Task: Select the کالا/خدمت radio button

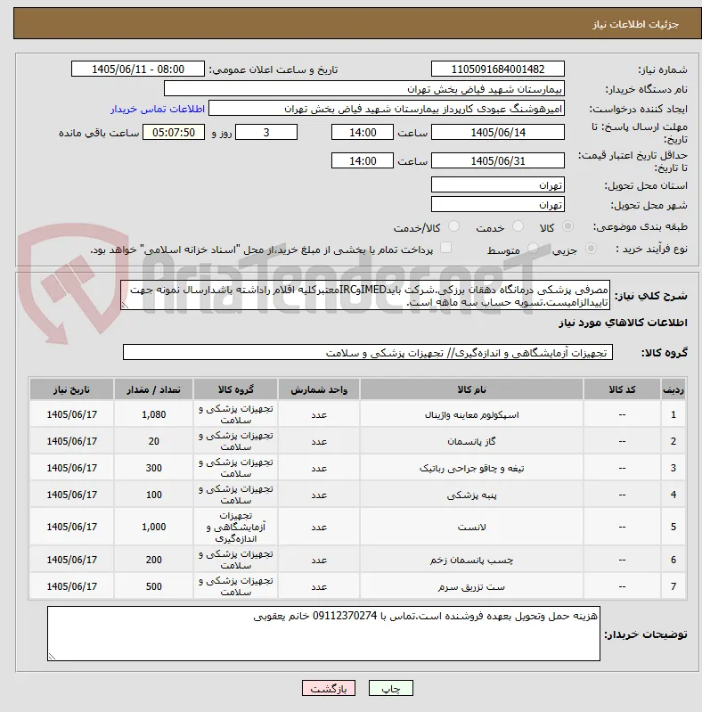Action: 453,226
